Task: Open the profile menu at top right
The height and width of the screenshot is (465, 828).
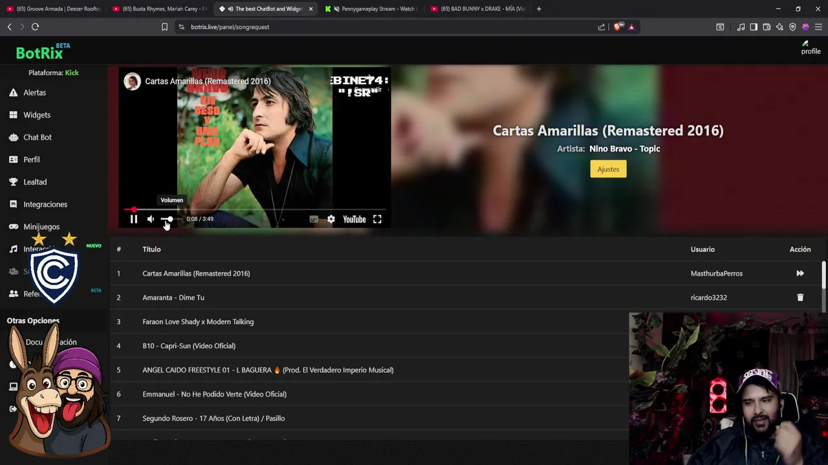Action: pyautogui.click(x=811, y=48)
